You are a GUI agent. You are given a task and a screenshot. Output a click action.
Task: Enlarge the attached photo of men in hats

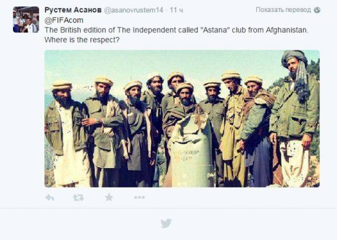point(182,118)
